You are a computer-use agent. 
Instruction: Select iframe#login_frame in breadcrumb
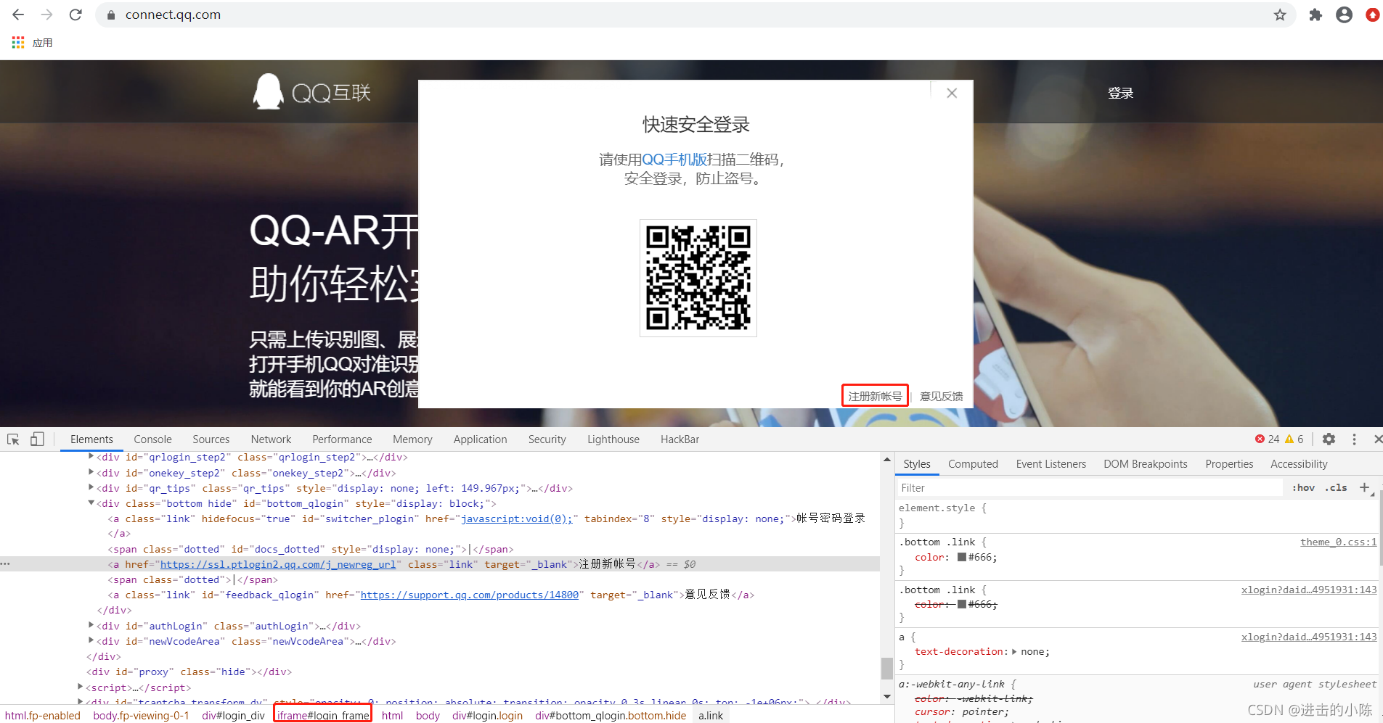coord(323,715)
